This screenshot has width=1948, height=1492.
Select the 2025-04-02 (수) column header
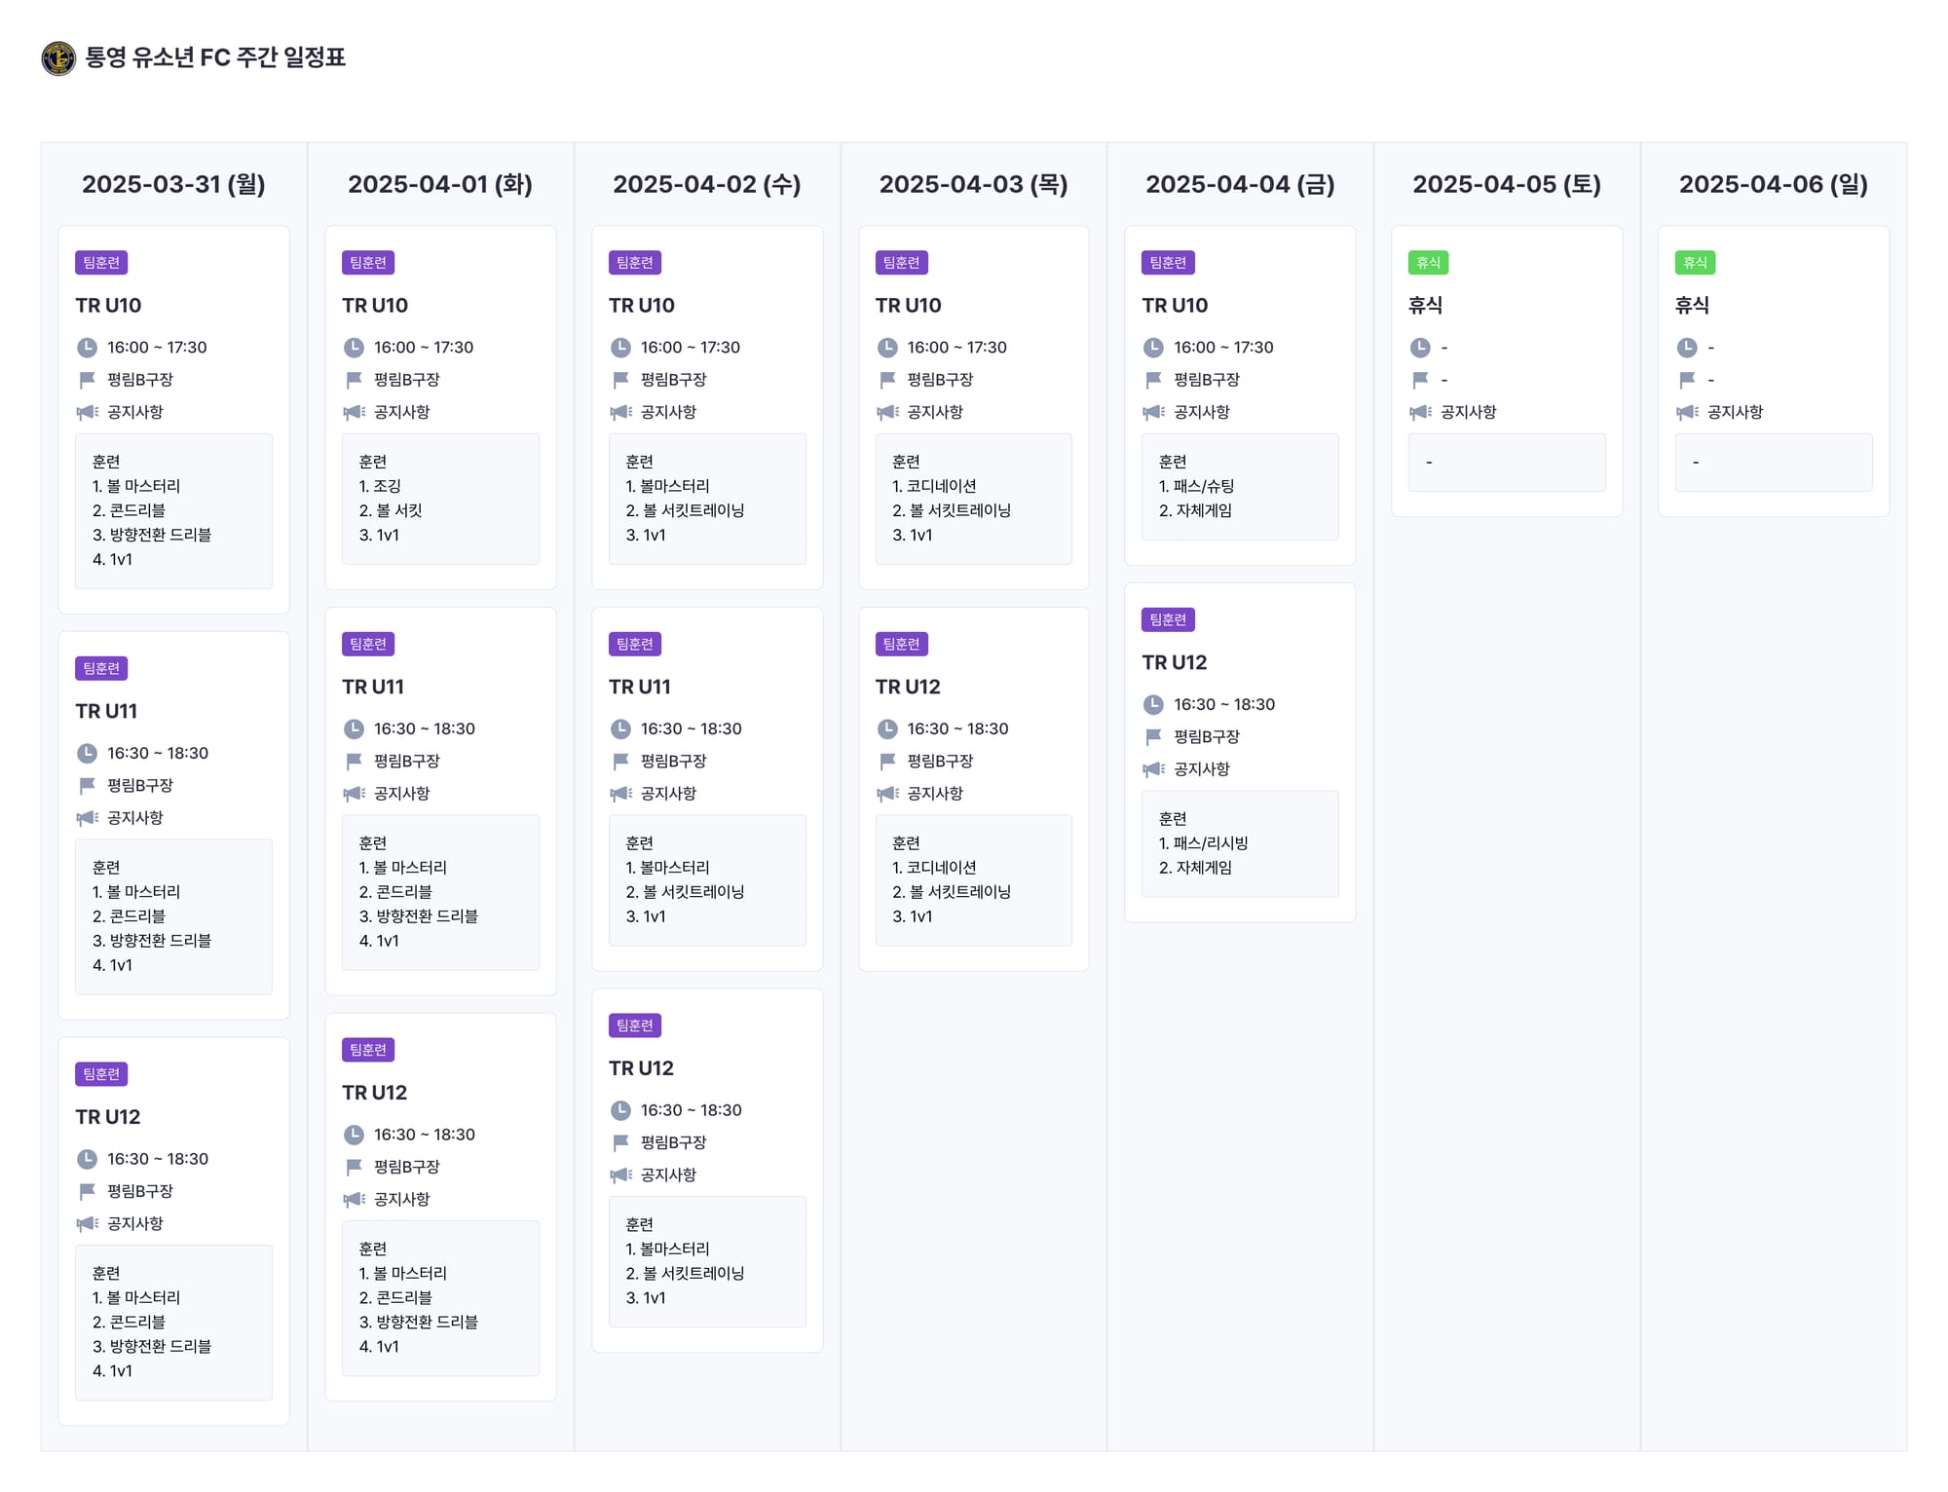point(706,184)
